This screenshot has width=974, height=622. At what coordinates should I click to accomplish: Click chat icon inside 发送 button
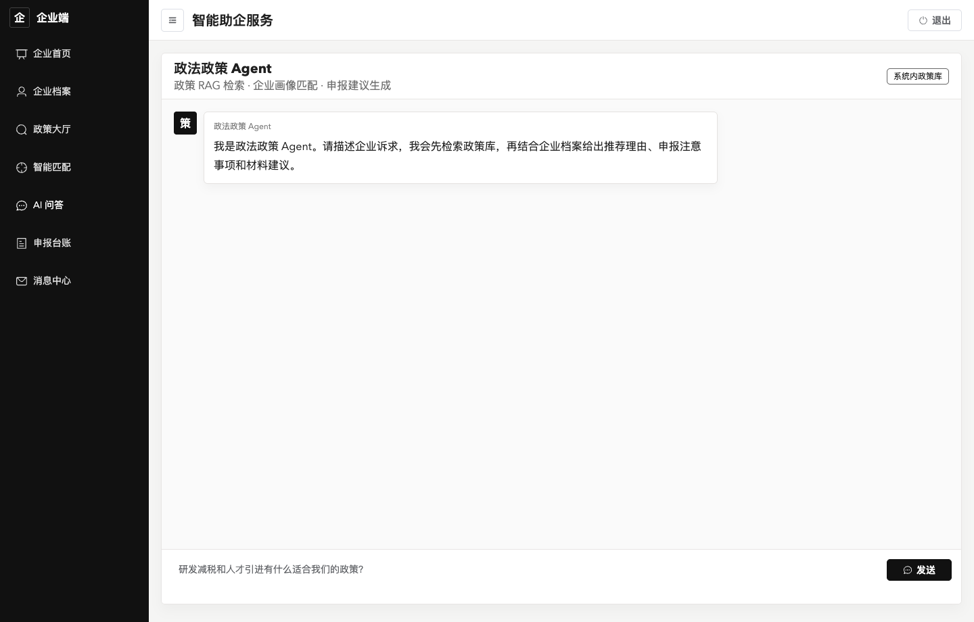point(908,570)
